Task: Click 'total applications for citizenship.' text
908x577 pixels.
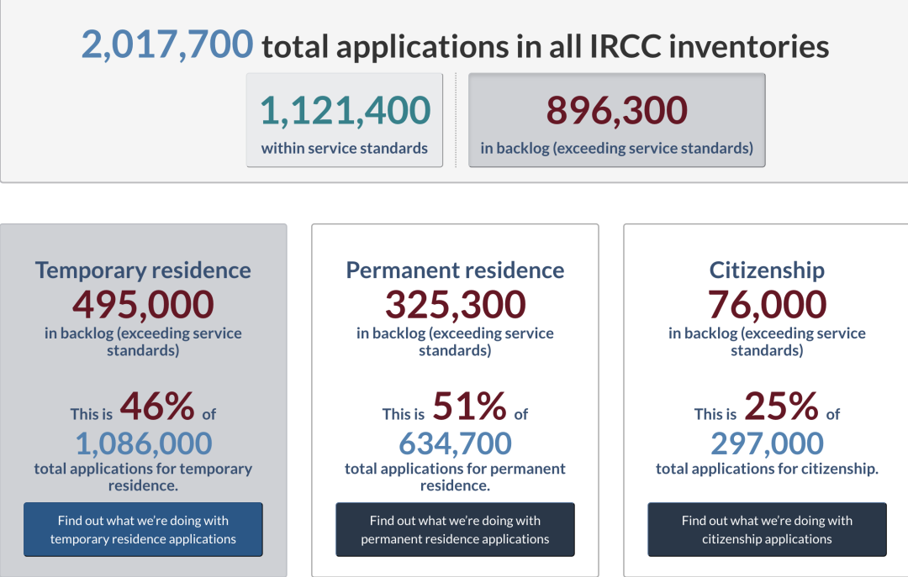Action: pyautogui.click(x=767, y=469)
